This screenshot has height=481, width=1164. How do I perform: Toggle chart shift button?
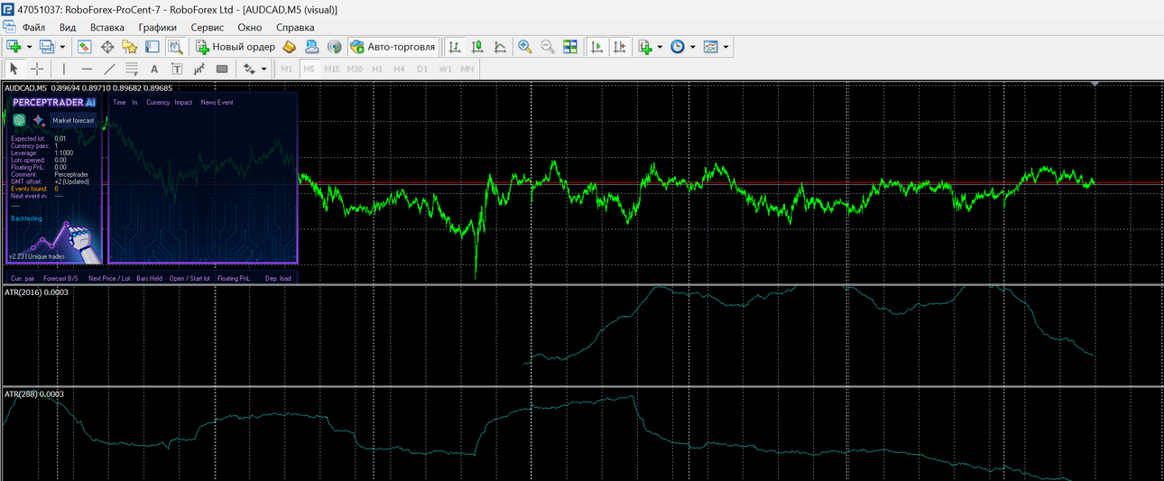pyautogui.click(x=619, y=46)
